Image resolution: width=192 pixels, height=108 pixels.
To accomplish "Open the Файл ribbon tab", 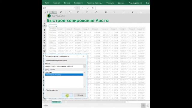I will (47, 3).
